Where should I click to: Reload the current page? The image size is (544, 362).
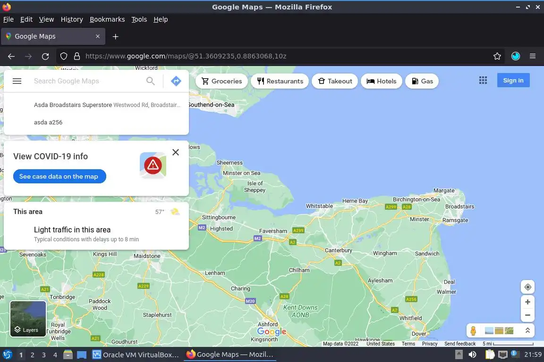pos(45,56)
